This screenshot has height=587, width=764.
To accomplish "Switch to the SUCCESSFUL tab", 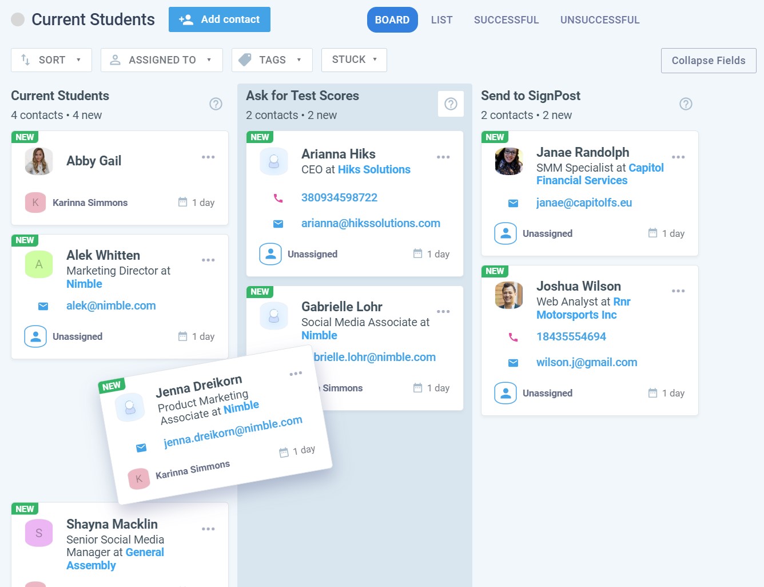I will 506,20.
